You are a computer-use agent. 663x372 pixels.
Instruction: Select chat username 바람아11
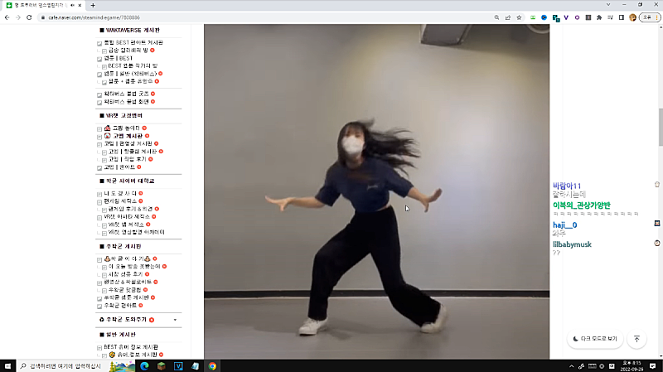(x=567, y=186)
